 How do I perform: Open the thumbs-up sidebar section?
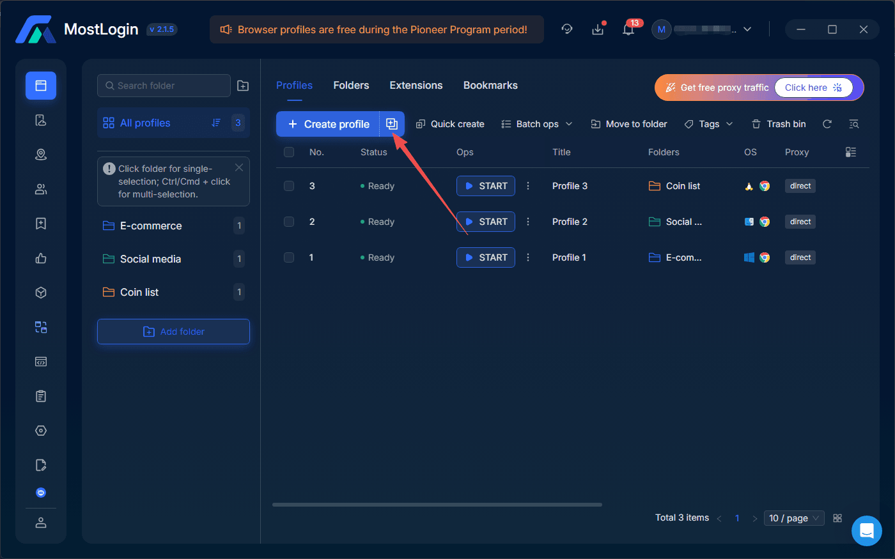tap(41, 258)
